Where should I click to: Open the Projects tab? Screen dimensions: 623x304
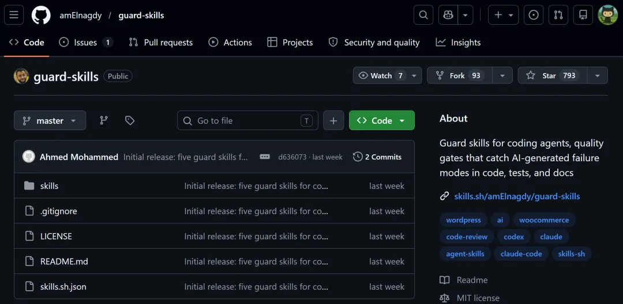pos(290,43)
